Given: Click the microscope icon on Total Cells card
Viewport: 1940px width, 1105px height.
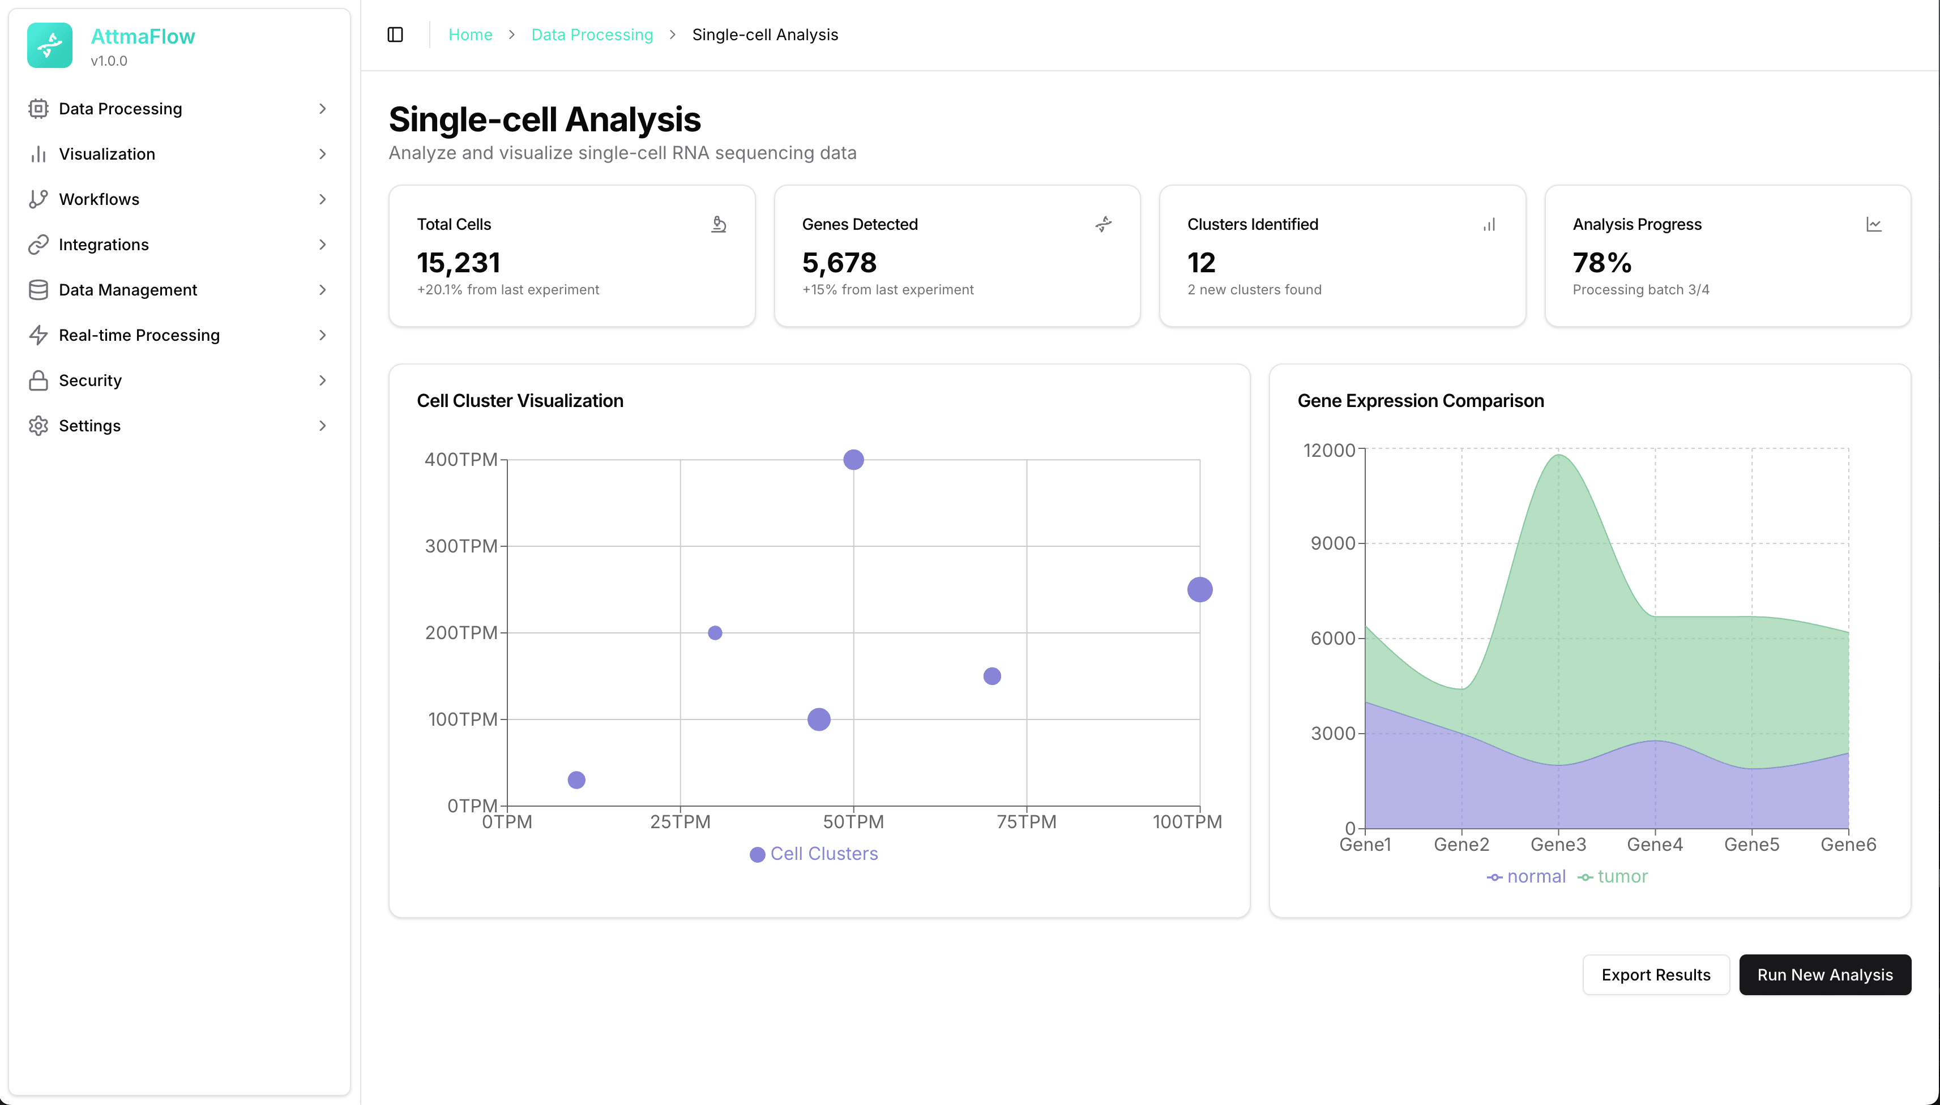Looking at the screenshot, I should 719,224.
